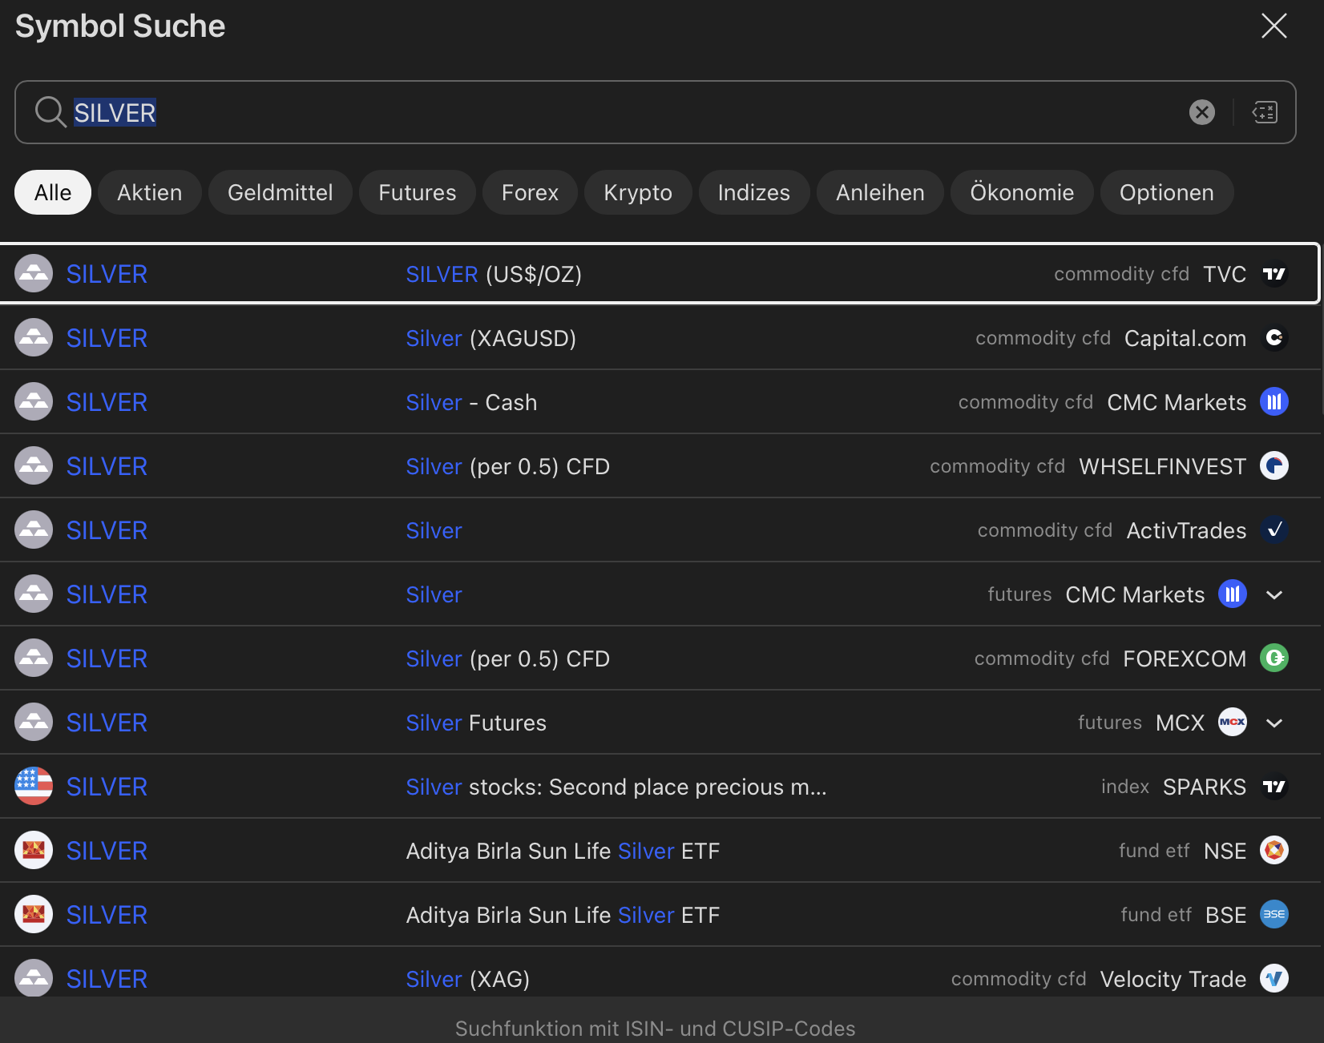This screenshot has height=1043, width=1324.
Task: Click the FOREXCOM green exchange logo
Action: click(x=1274, y=658)
